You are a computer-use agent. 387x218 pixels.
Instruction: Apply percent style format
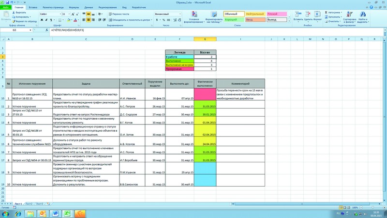pyautogui.click(x=164, y=20)
